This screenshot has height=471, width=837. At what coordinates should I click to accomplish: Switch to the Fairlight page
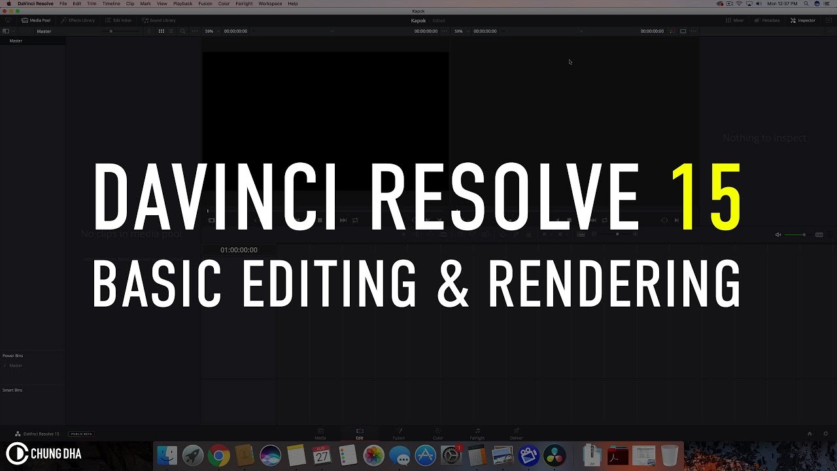coord(477,434)
